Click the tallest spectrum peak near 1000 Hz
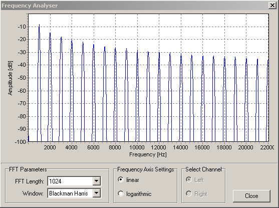This screenshot has height=208, width=279. coord(39,25)
